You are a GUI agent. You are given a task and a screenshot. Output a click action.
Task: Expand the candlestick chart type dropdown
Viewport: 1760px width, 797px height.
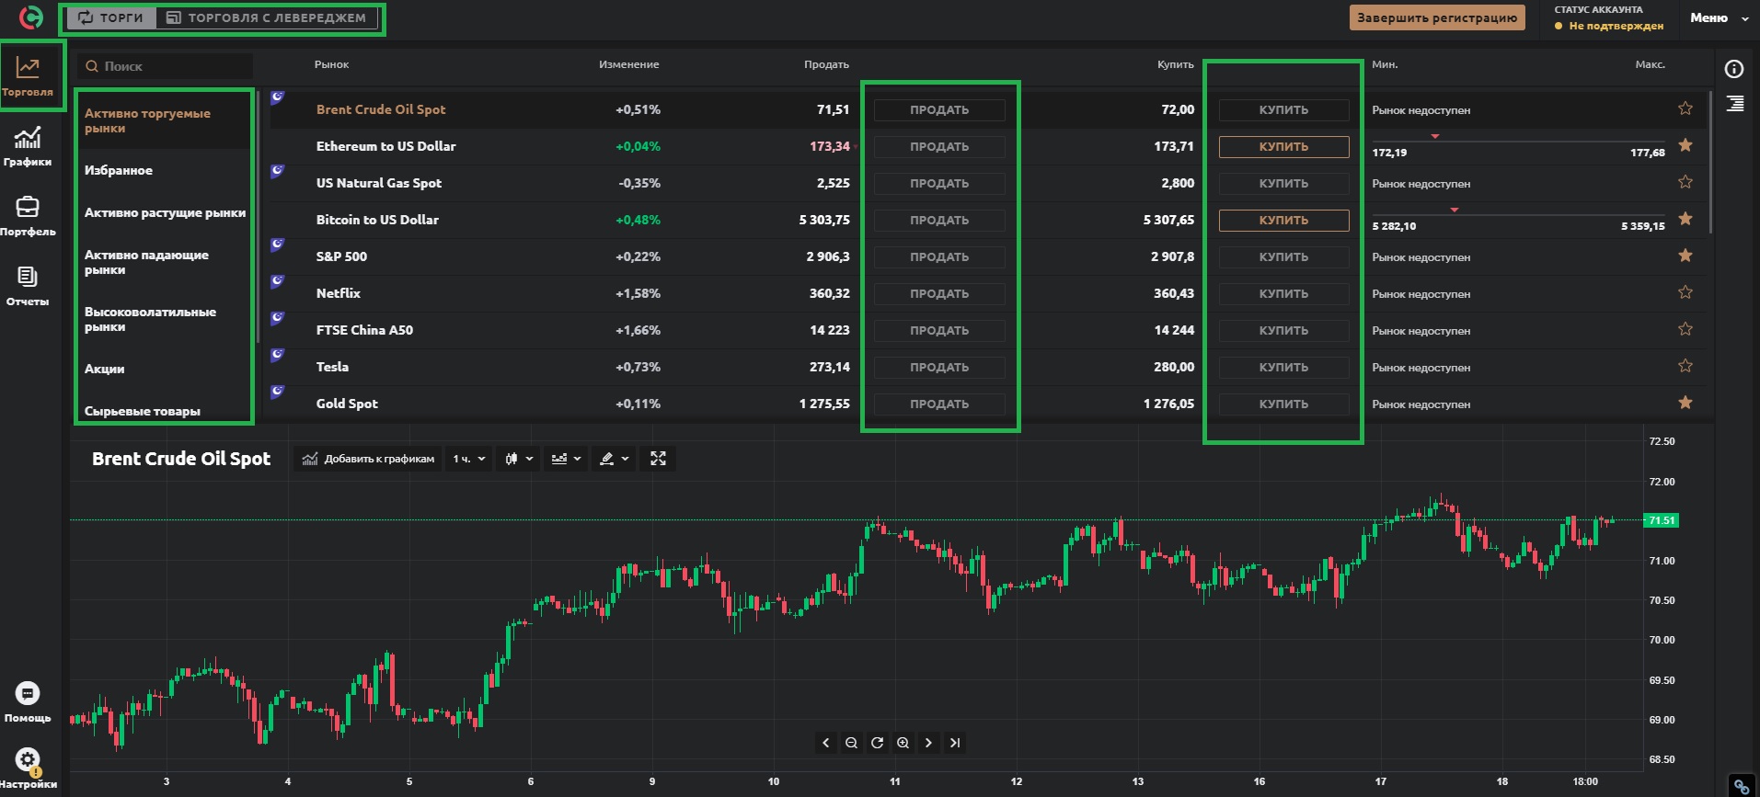(519, 459)
